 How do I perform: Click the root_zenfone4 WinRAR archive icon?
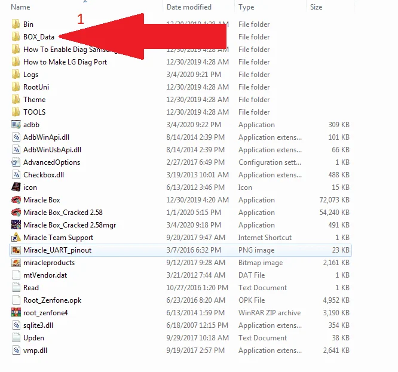16,313
